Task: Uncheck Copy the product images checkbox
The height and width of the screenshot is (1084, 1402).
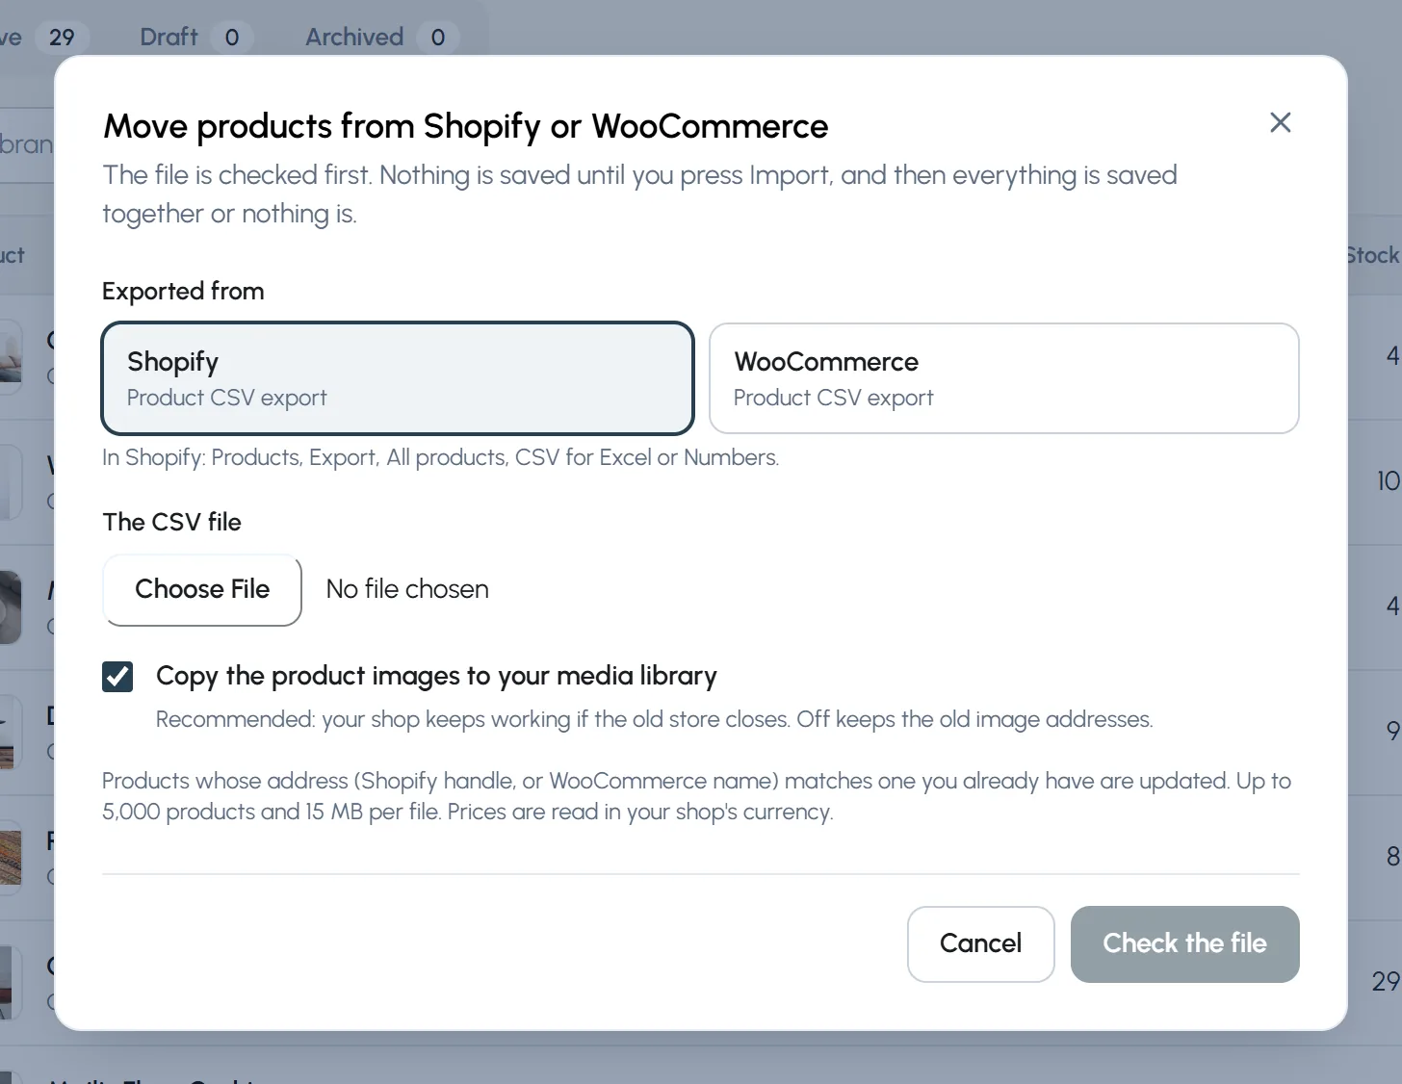Action: [x=117, y=677]
